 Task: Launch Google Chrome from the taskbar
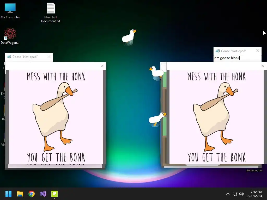32,194
